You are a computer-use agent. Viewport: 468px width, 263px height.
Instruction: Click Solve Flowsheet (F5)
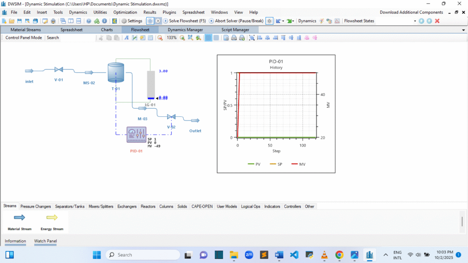click(x=187, y=21)
